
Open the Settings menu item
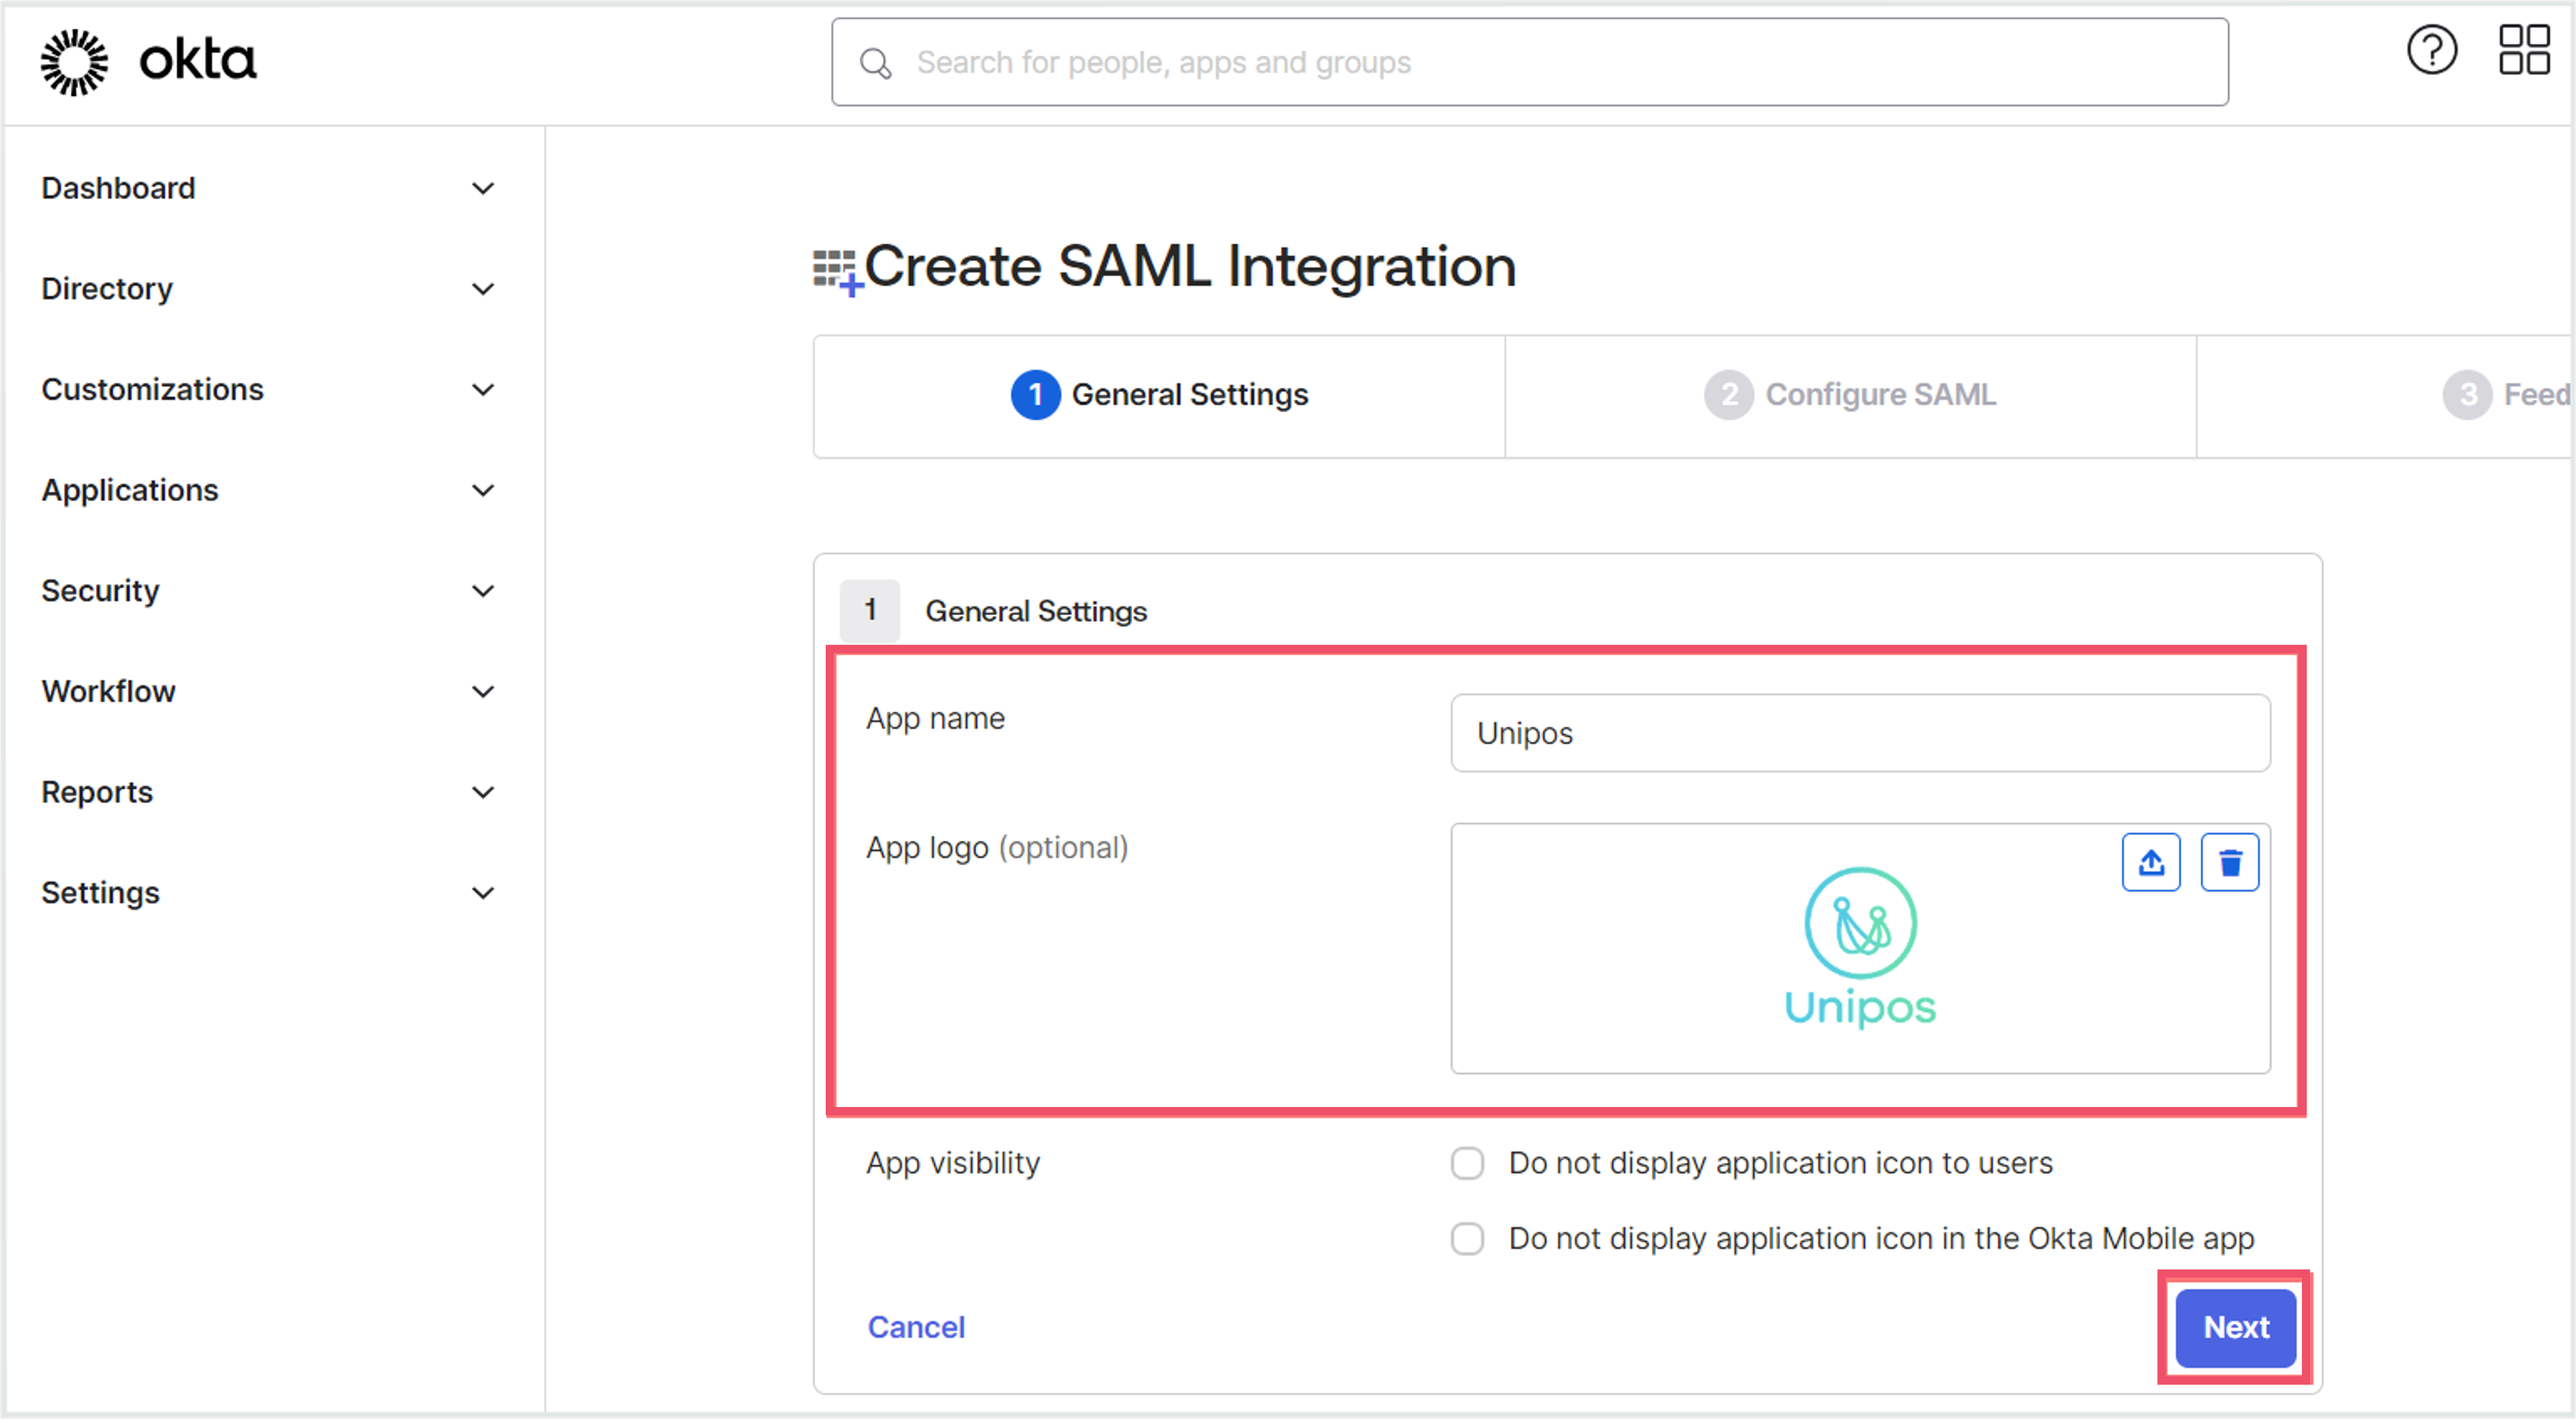100,893
